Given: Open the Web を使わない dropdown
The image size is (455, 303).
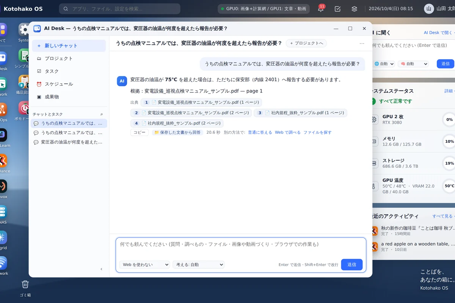Looking at the screenshot, I should pos(144,265).
